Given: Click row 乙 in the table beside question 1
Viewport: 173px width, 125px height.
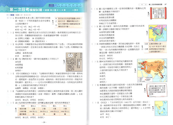Looking at the screenshot, I should coord(69,21).
